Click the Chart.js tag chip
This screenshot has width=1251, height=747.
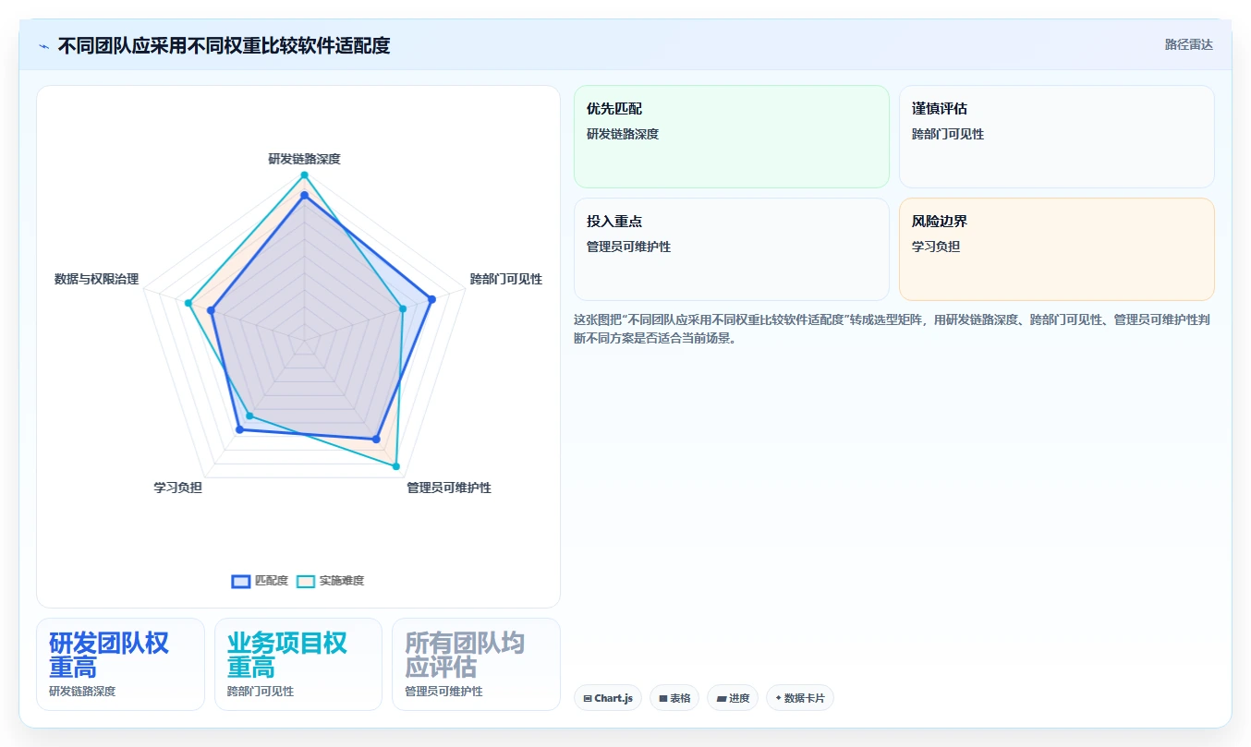(608, 698)
